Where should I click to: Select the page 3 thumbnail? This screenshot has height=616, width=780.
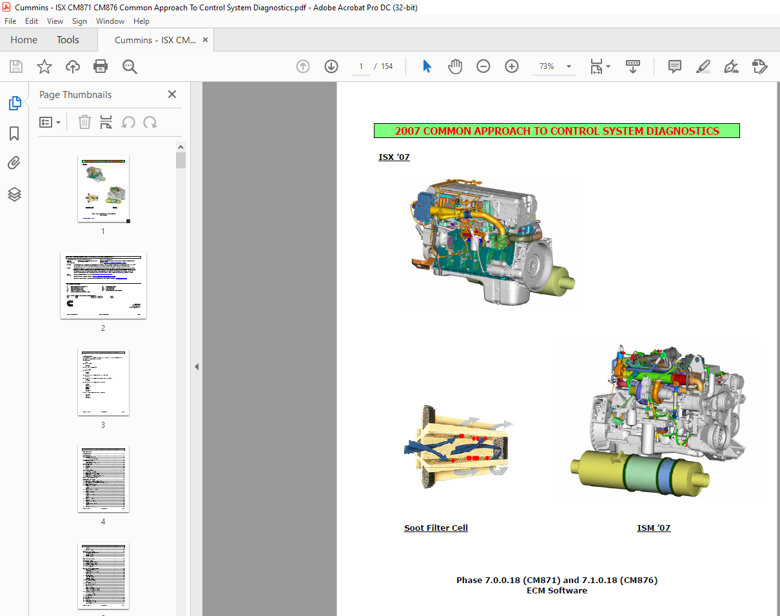click(x=103, y=383)
